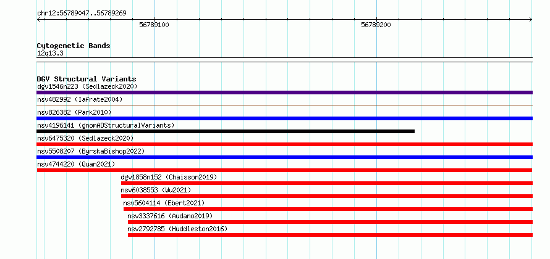Click the nsv5508207 (ByrskaBishop2022) label

pyautogui.click(x=91, y=151)
